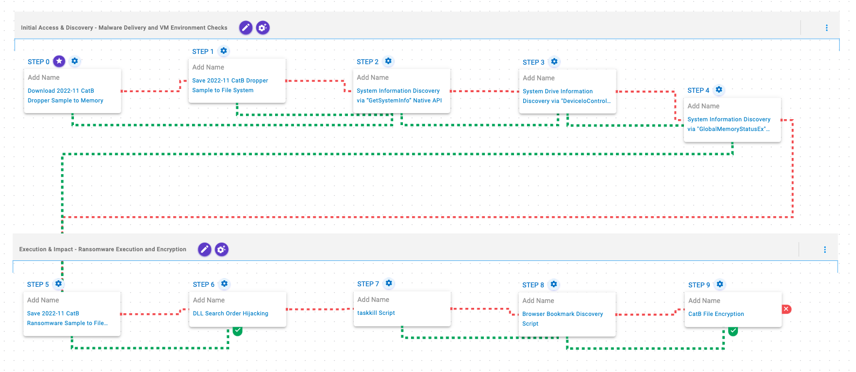Open the 'taskkill Script' link
This screenshot has width=856, height=372.
point(376,313)
